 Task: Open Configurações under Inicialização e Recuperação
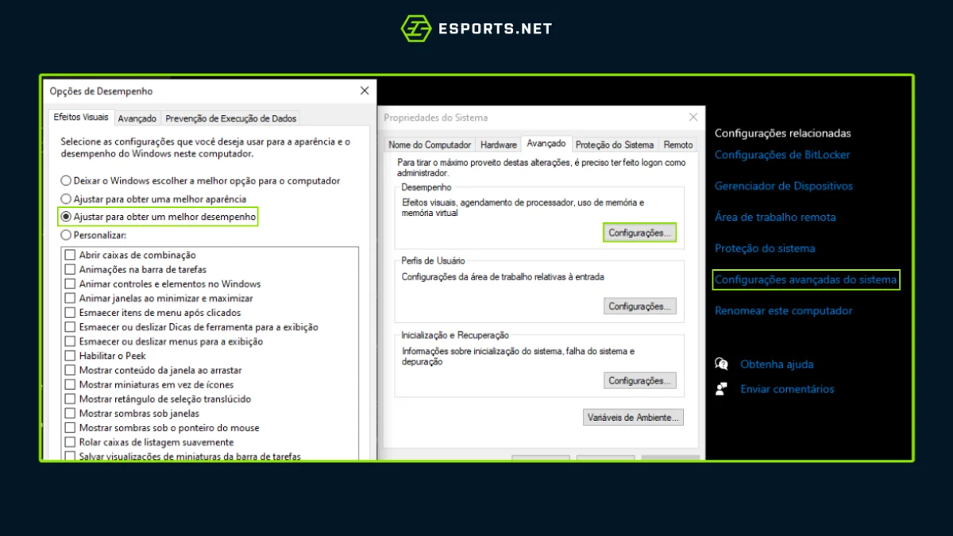(x=639, y=380)
